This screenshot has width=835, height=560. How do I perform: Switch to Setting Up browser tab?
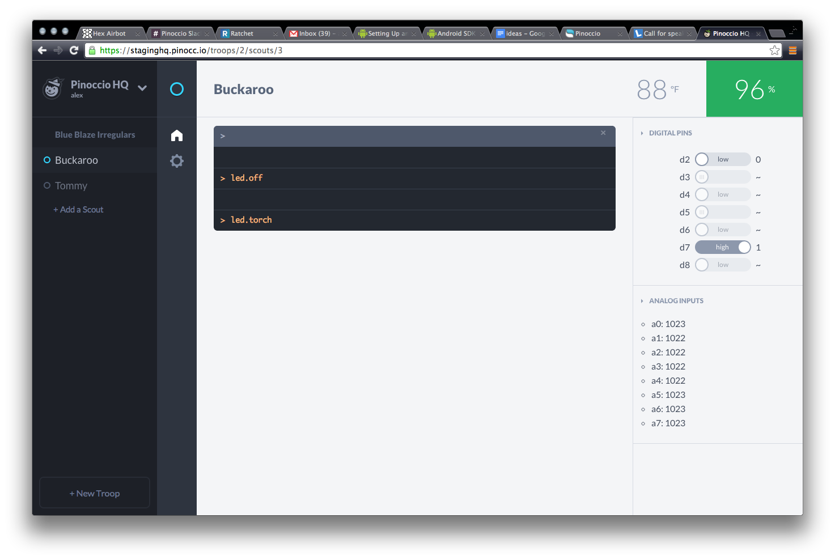387,33
